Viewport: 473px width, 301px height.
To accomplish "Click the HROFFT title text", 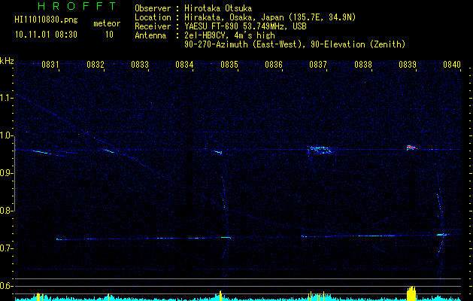I will pos(77,6).
